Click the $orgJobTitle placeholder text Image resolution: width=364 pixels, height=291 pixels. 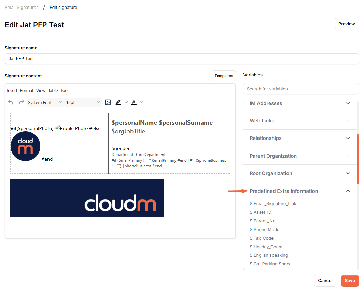tap(128, 131)
